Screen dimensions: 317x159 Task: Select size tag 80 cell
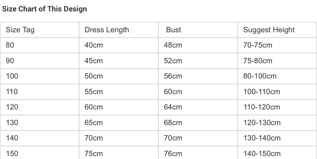tap(10, 45)
